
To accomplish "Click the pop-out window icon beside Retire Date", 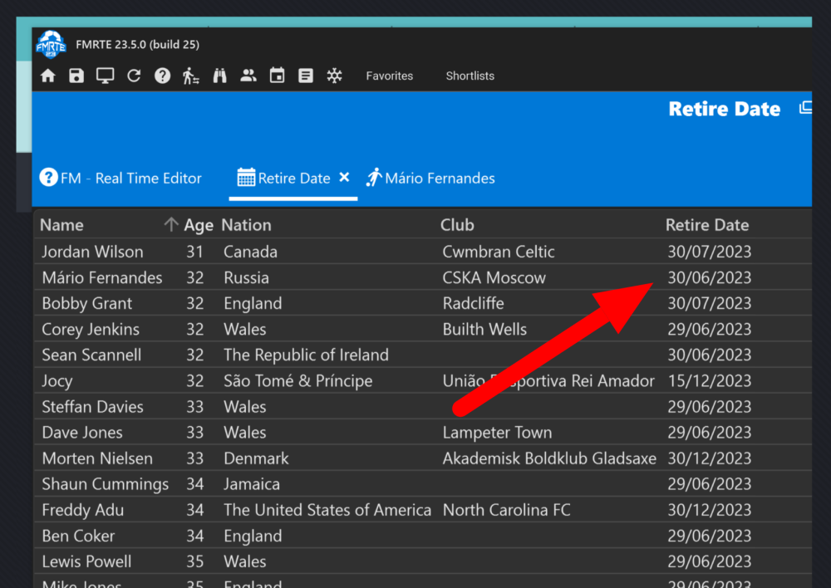I will point(805,107).
